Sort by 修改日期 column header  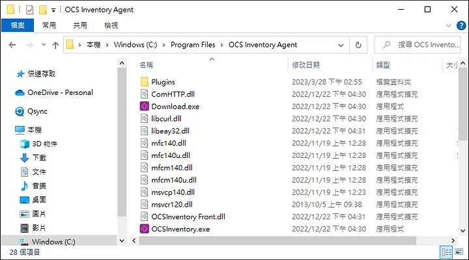click(306, 65)
